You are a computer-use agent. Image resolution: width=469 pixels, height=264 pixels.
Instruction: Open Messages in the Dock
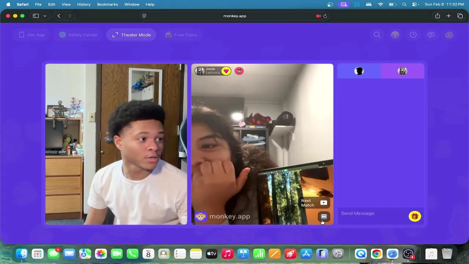[x=53, y=254]
